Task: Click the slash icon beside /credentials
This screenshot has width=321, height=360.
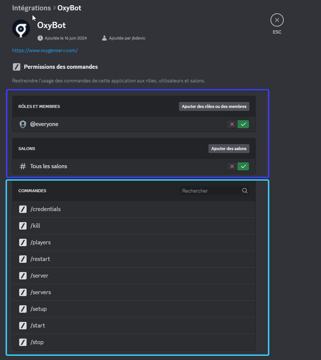Action: [23, 209]
